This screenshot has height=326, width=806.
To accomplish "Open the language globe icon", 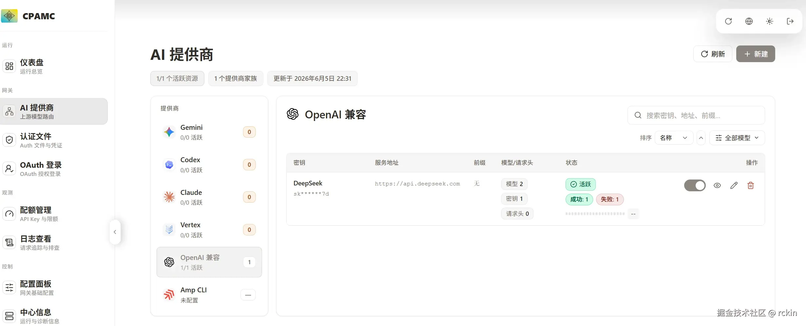I will click(x=749, y=21).
